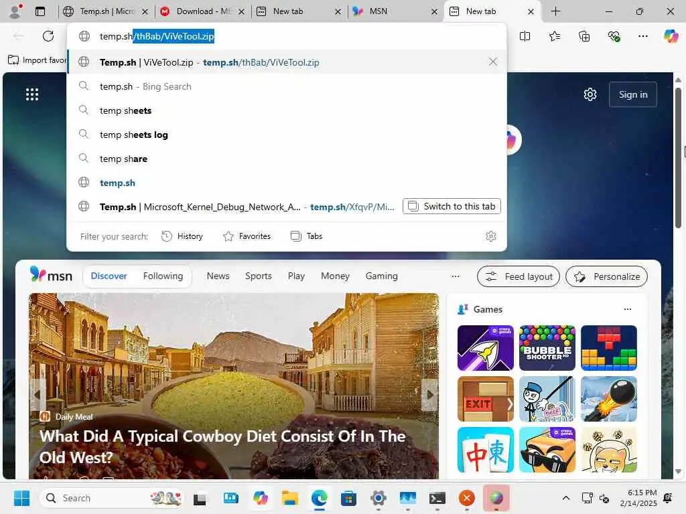Open Settings gear on the taskbar
The height and width of the screenshot is (514, 686).
coord(379,498)
